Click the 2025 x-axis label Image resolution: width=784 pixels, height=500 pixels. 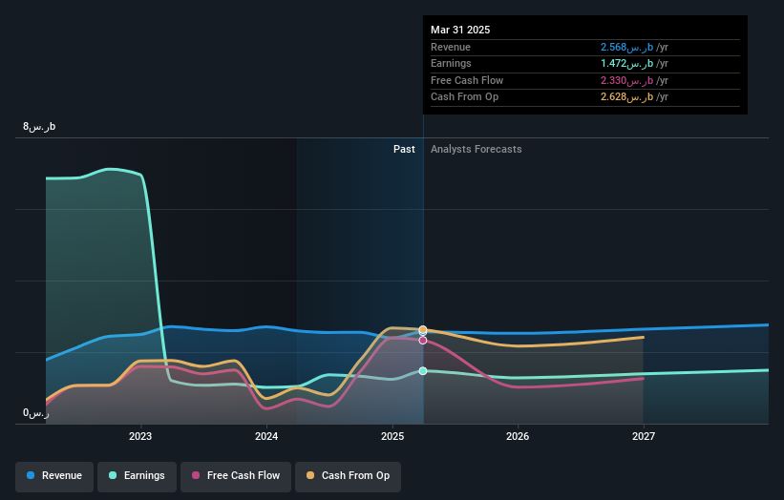(x=392, y=437)
